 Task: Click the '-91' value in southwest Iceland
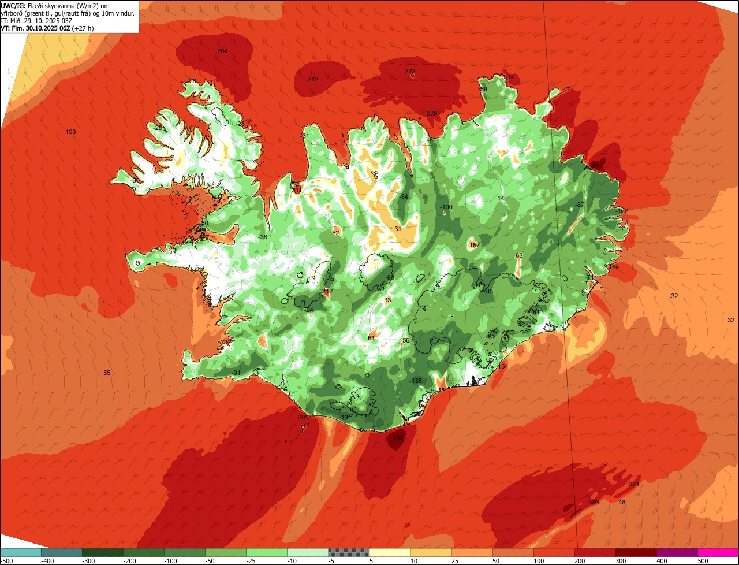(x=236, y=373)
